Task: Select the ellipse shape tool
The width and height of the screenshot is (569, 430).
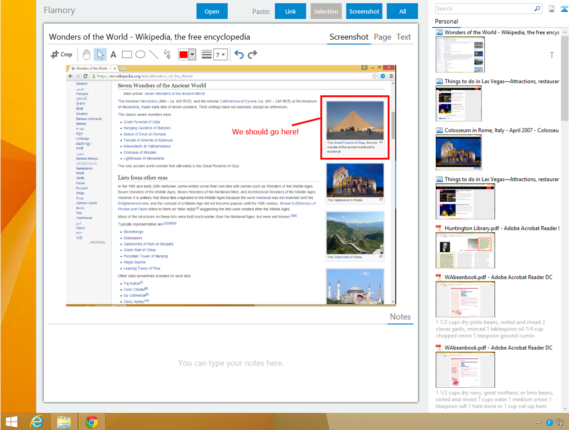Action: [x=140, y=54]
